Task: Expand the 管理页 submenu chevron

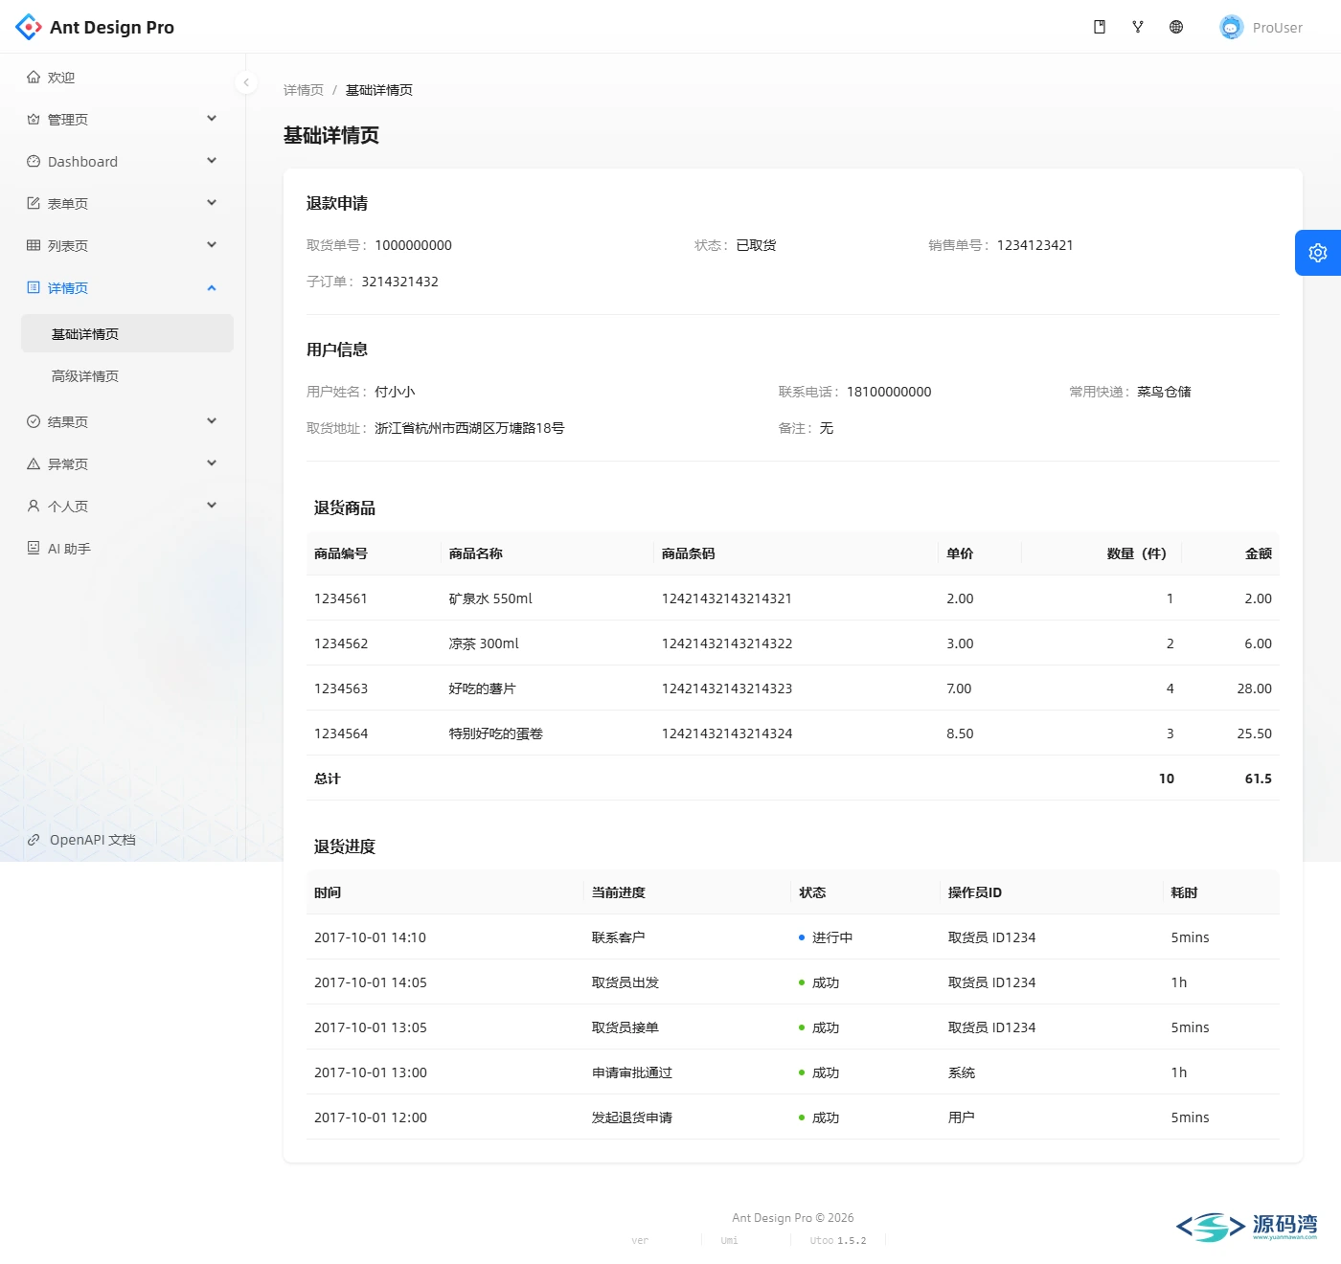Action: pos(212,119)
